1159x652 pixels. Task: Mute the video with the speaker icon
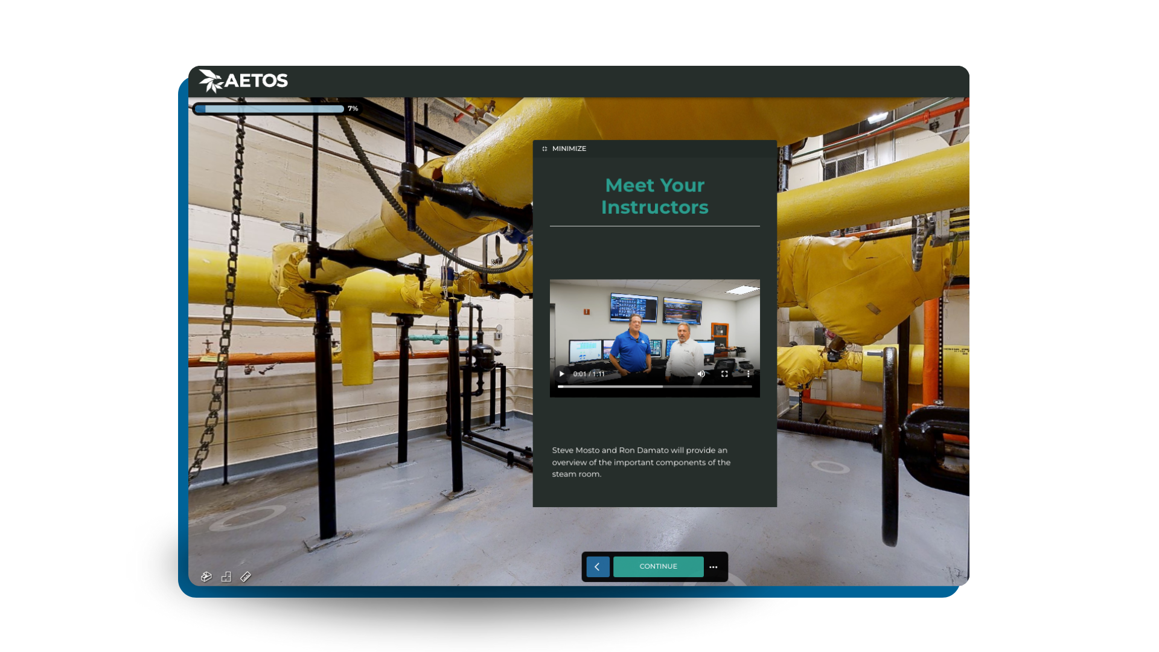[x=701, y=374]
